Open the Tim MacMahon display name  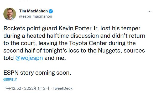[33, 11]
